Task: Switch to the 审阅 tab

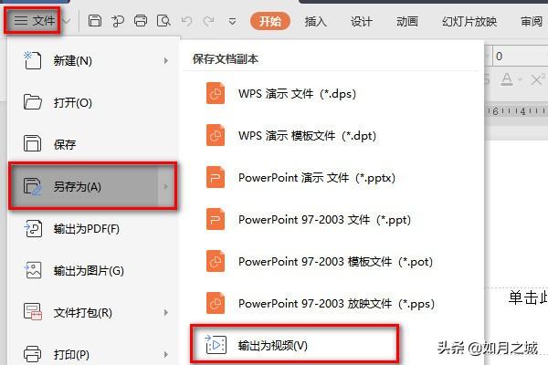Action: (x=532, y=22)
